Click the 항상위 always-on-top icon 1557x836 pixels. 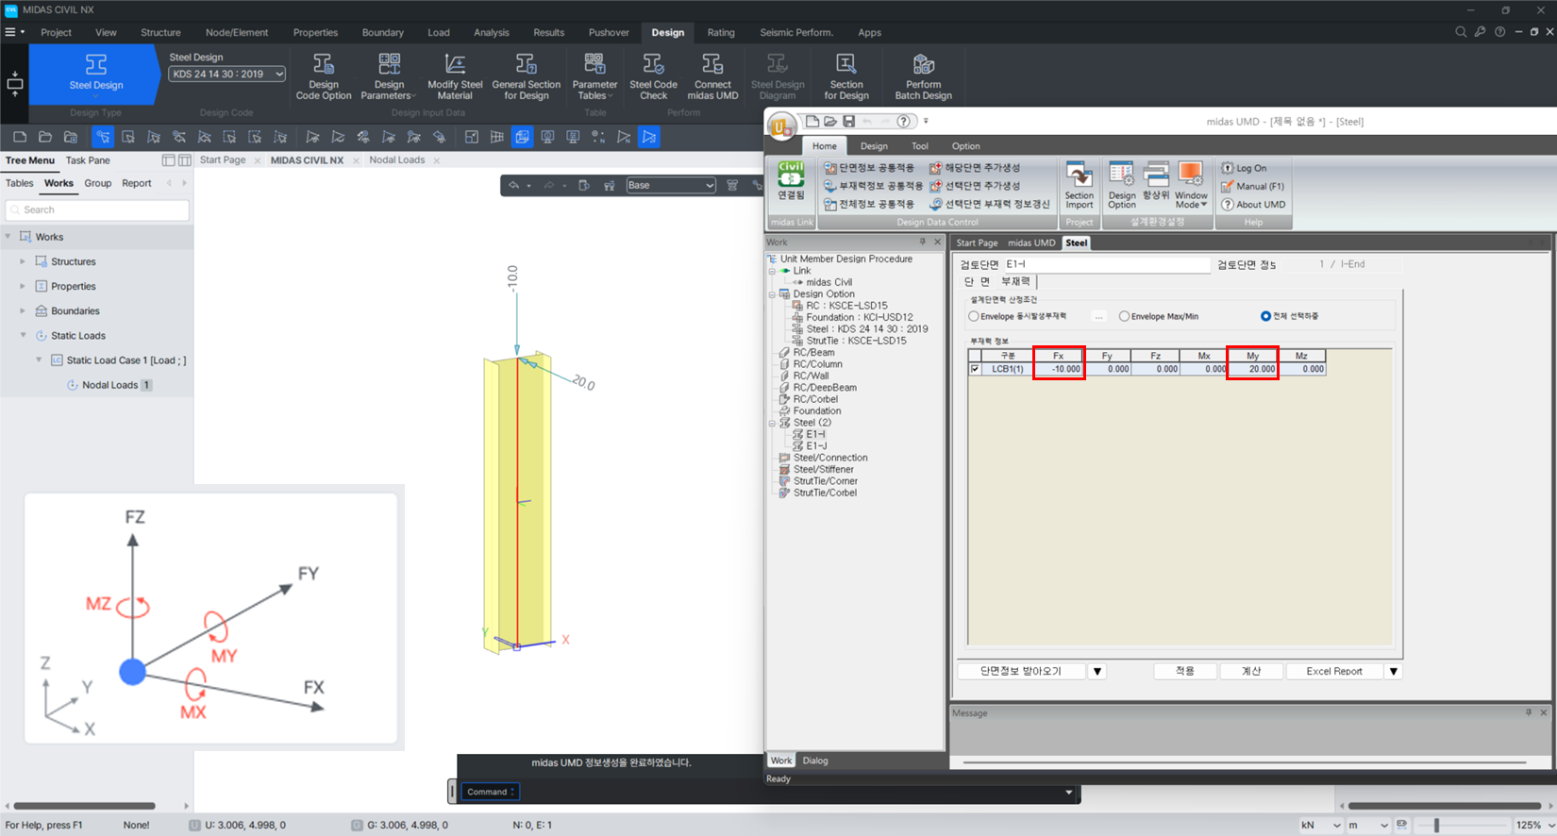(x=1156, y=181)
